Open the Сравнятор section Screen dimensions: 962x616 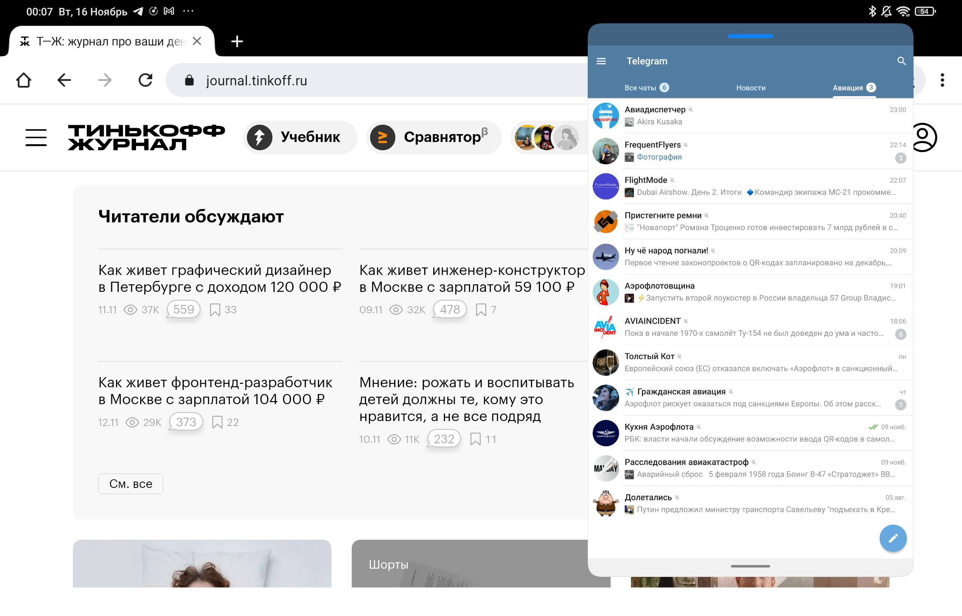(433, 137)
